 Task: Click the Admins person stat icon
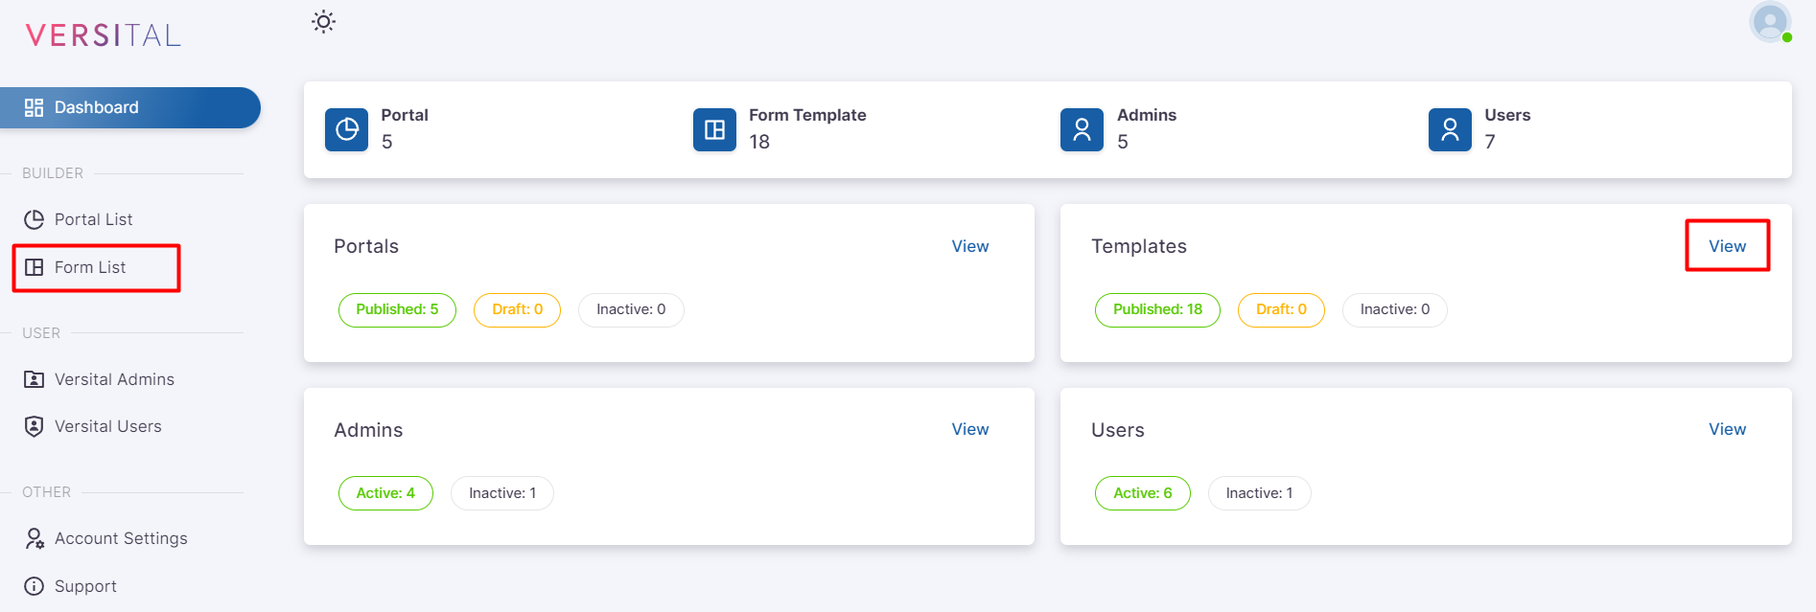(1082, 129)
